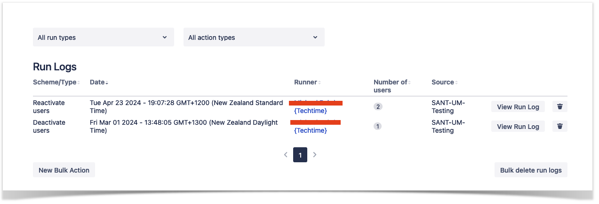Image resolution: width=599 pixels, height=204 pixels.
Task: View Run Log for Deactivate users
Action: tap(518, 127)
